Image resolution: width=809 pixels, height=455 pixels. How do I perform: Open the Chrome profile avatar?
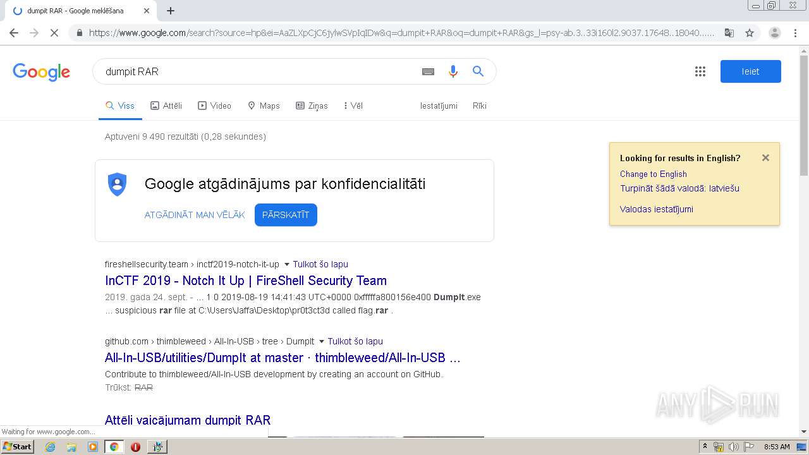pyautogui.click(x=774, y=33)
